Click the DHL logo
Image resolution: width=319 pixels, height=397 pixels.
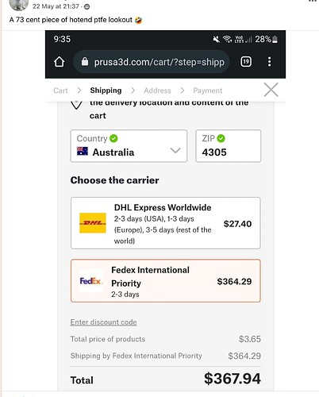tap(93, 223)
